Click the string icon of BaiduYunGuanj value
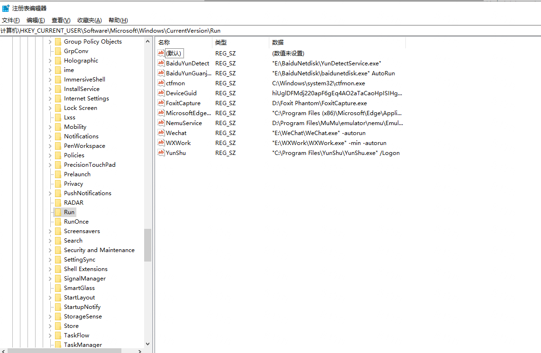The height and width of the screenshot is (353, 541). coord(161,73)
